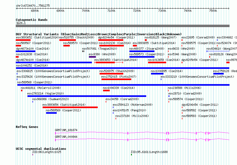Click the long blue dgv4674n100 gain bar
Screen dimensions: 237x165
pos(54,62)
